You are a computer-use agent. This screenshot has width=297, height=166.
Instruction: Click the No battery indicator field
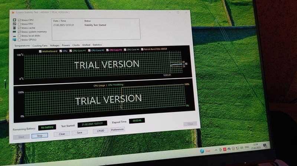pyautogui.click(x=47, y=127)
